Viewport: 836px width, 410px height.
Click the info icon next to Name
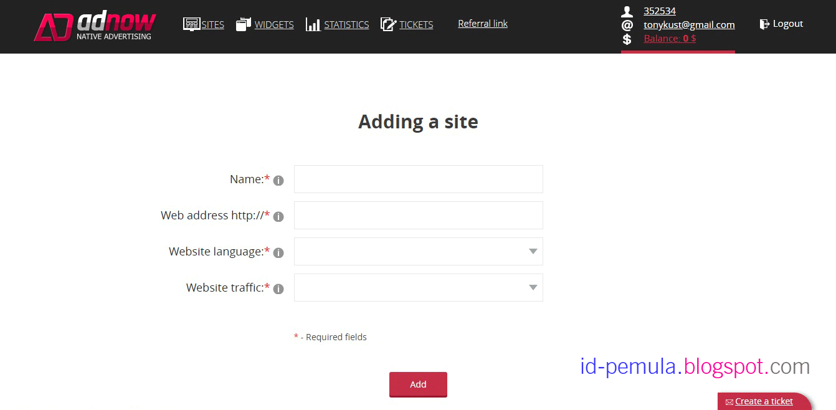[278, 181]
